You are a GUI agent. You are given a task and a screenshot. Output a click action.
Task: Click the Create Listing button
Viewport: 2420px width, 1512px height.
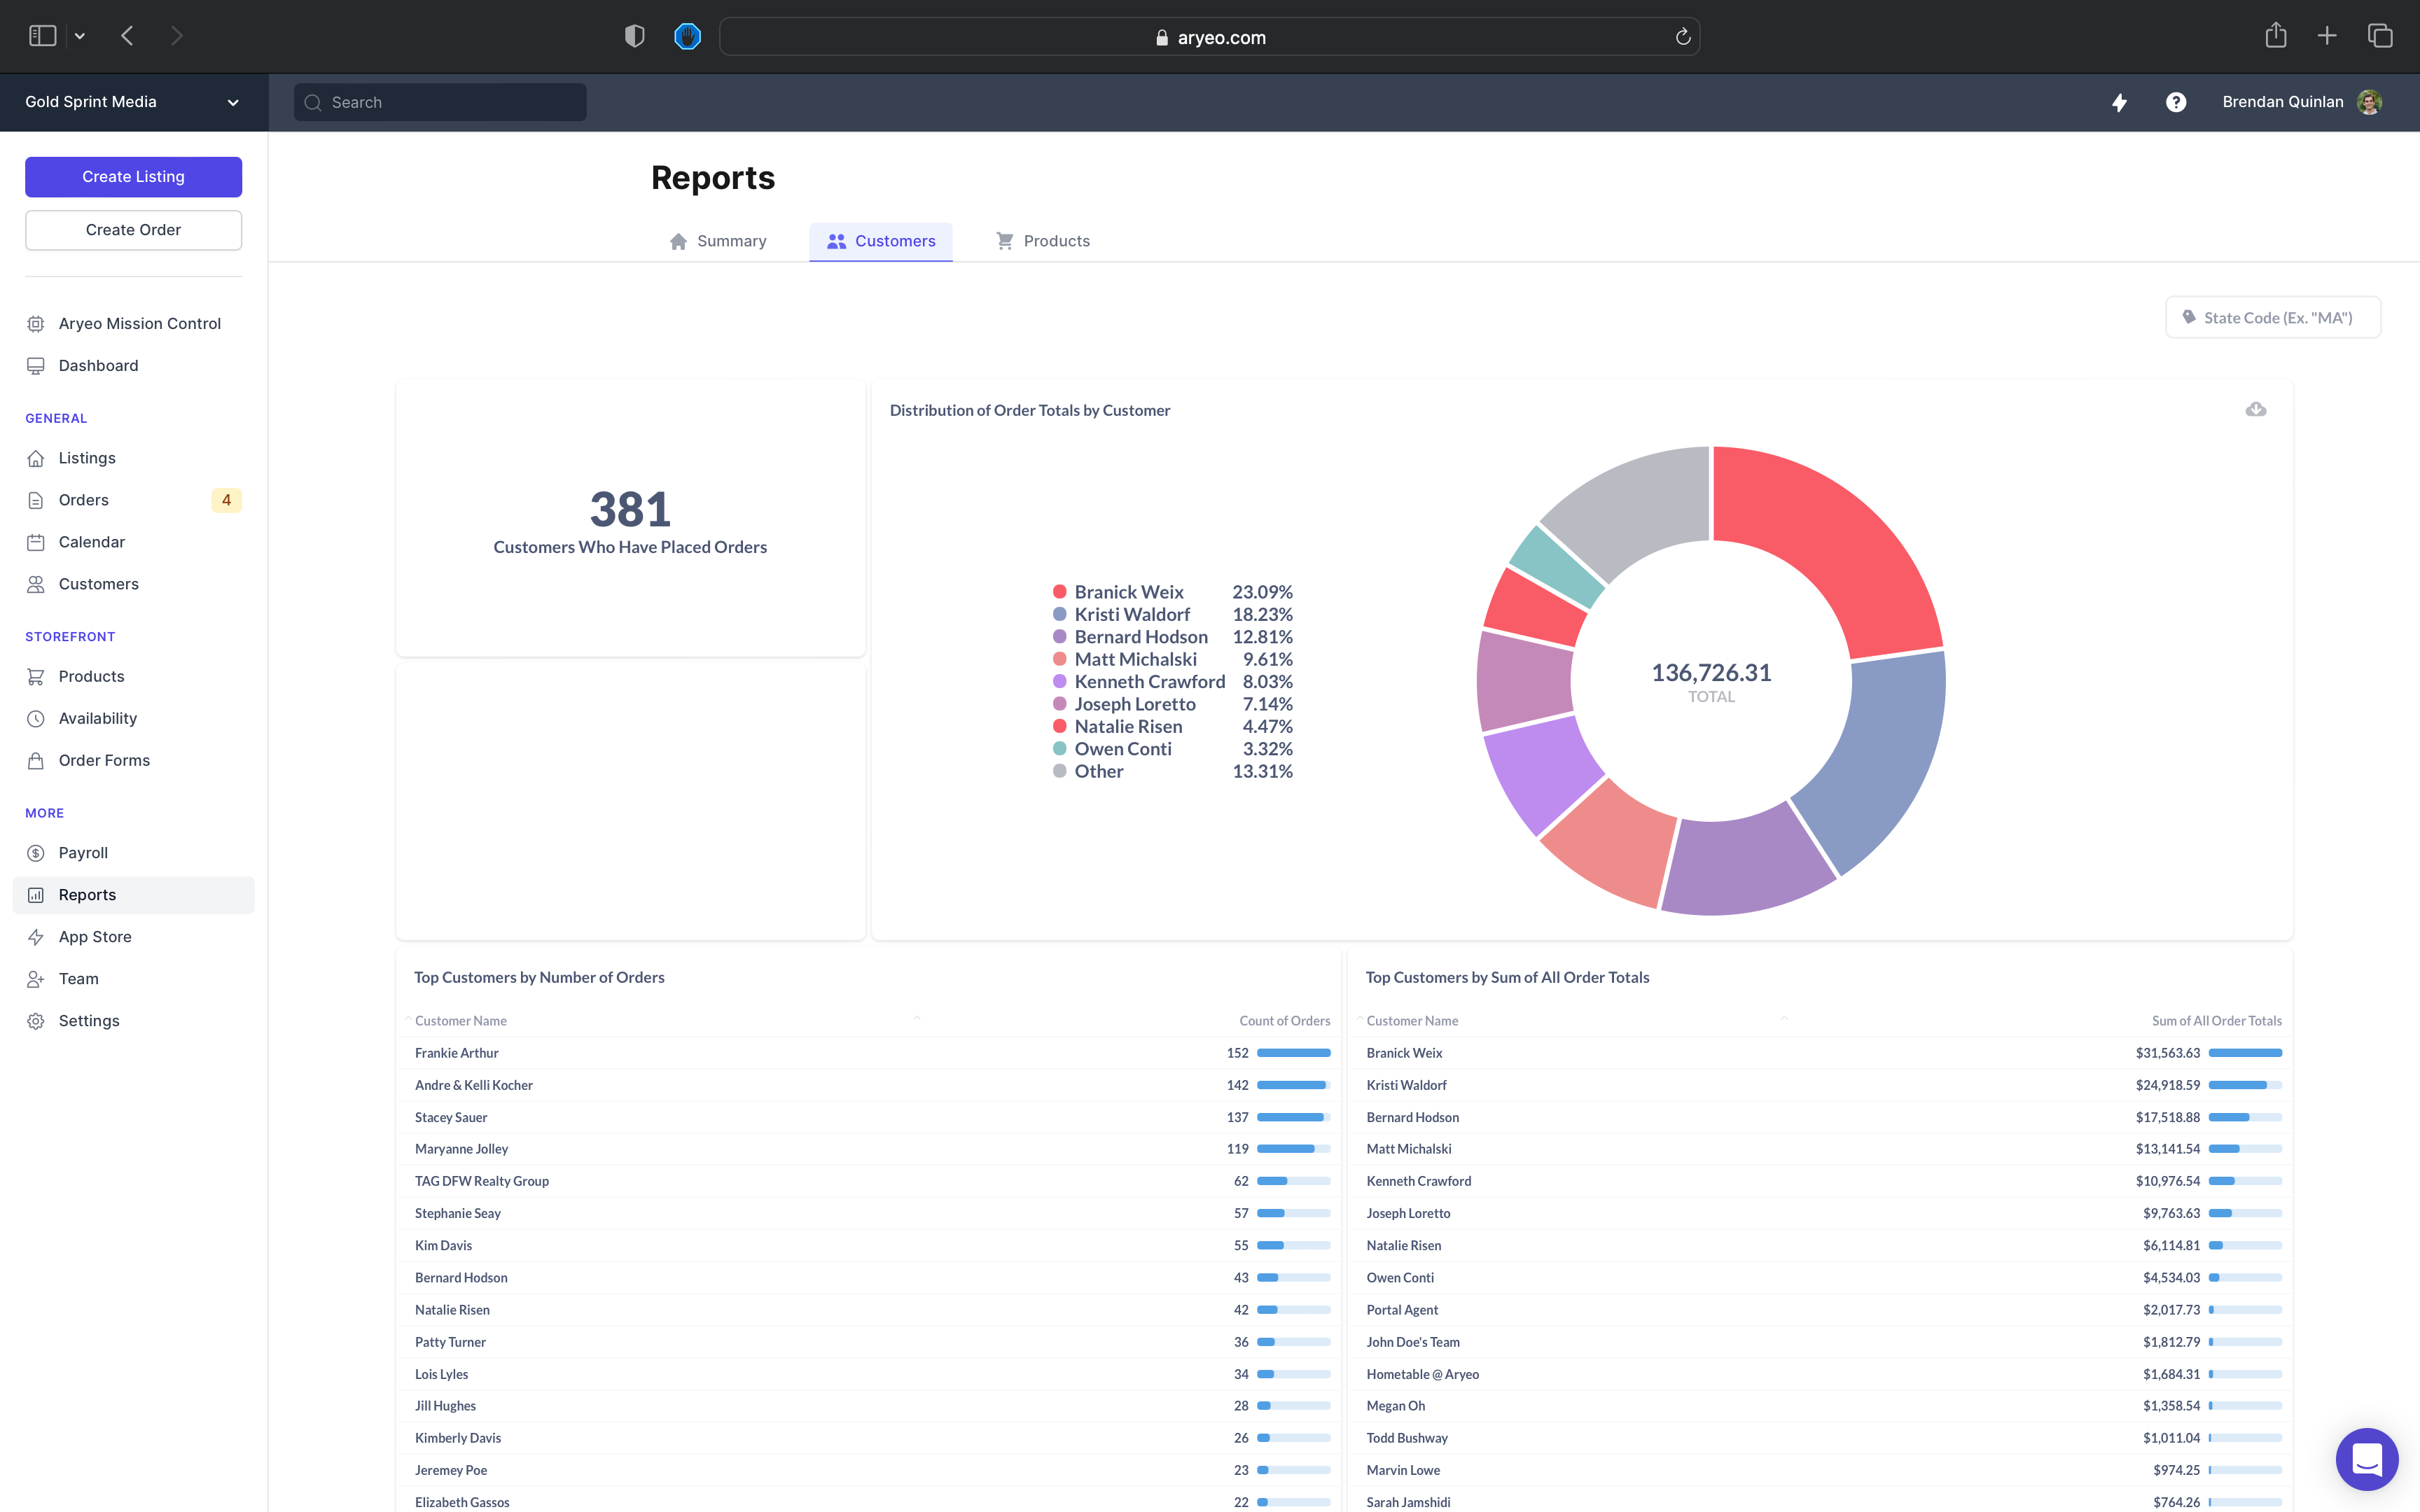[x=133, y=176]
